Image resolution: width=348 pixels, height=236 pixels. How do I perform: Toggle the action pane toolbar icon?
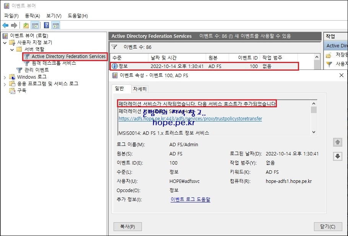(56, 26)
